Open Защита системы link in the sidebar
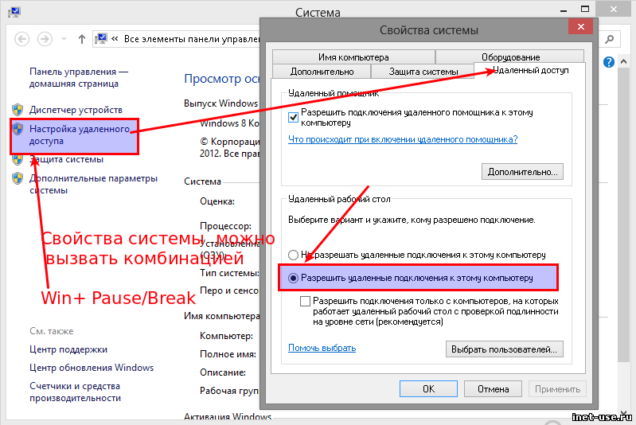The height and width of the screenshot is (425, 636). 67,159
